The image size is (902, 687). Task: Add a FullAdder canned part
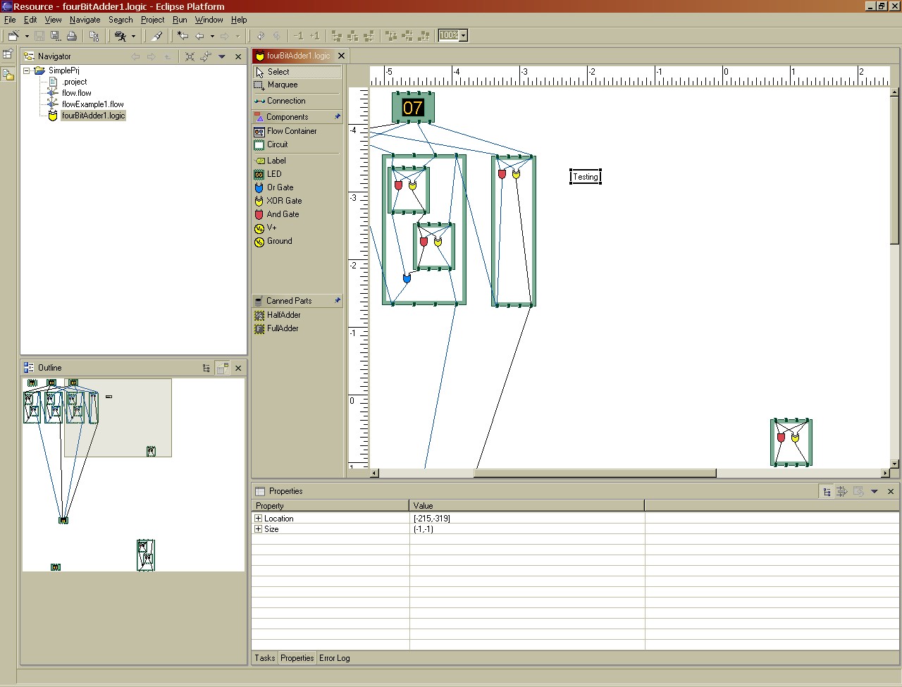click(282, 328)
